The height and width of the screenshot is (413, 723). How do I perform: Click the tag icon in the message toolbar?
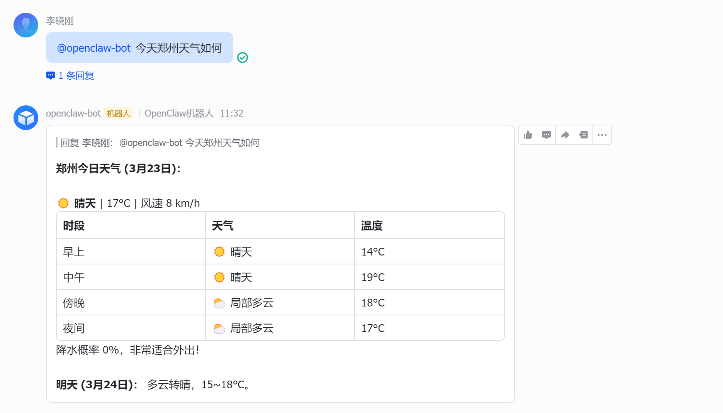(583, 135)
